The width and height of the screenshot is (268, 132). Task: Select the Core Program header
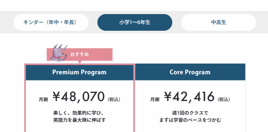pyautogui.click(x=190, y=72)
